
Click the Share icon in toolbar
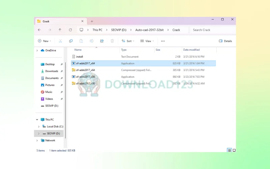[102, 41]
